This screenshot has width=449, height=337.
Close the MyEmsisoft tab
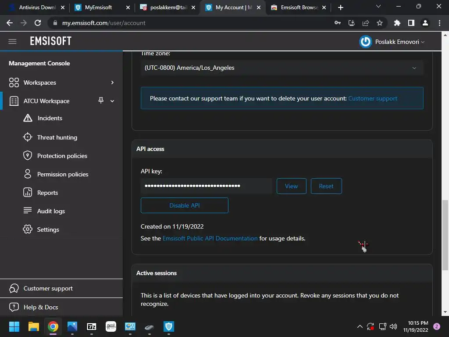pyautogui.click(x=128, y=7)
